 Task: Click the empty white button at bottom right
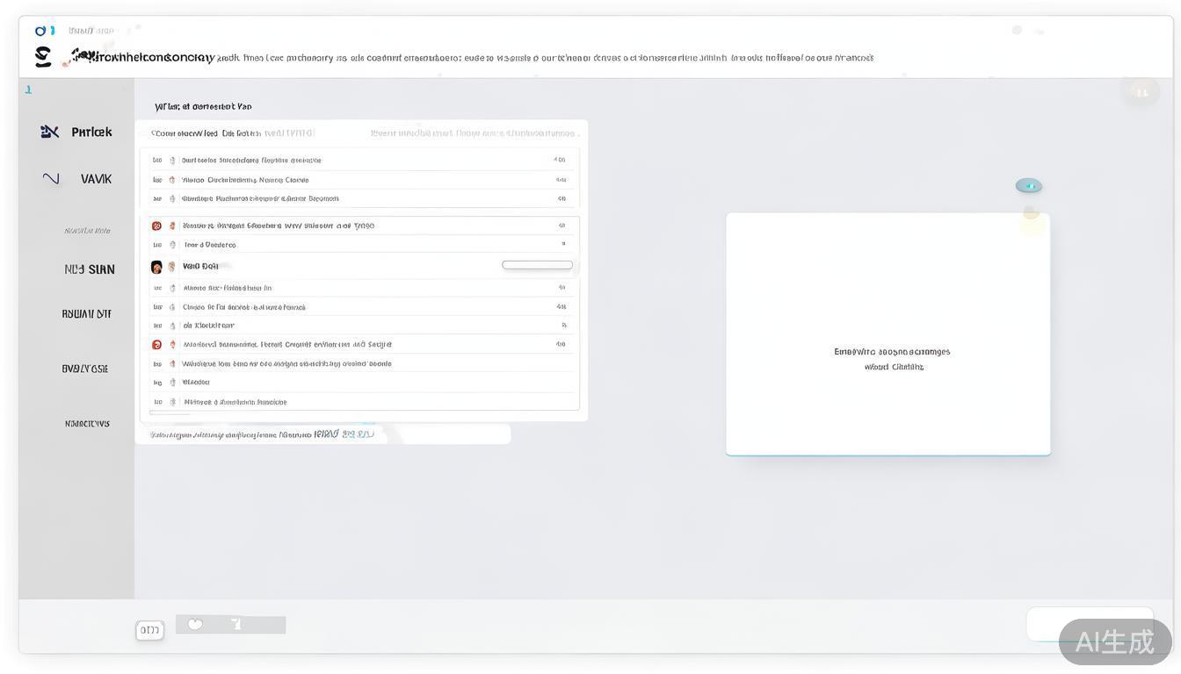1089,624
